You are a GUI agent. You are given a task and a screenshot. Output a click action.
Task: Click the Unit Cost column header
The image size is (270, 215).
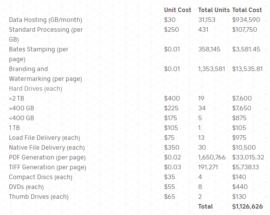[177, 10]
